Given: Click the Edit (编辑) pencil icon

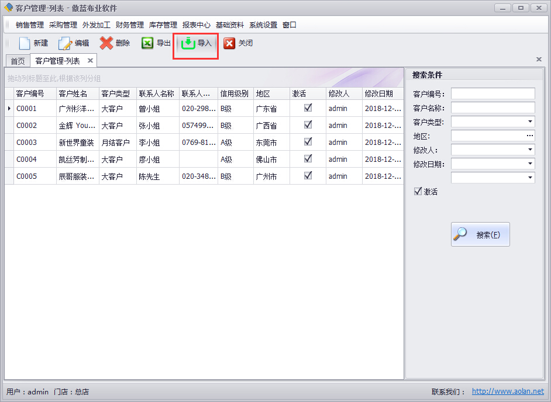Looking at the screenshot, I should pyautogui.click(x=65, y=43).
